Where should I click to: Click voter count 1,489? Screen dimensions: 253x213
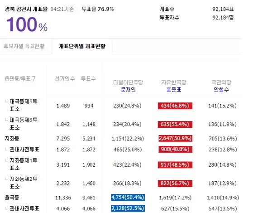(x=63, y=106)
